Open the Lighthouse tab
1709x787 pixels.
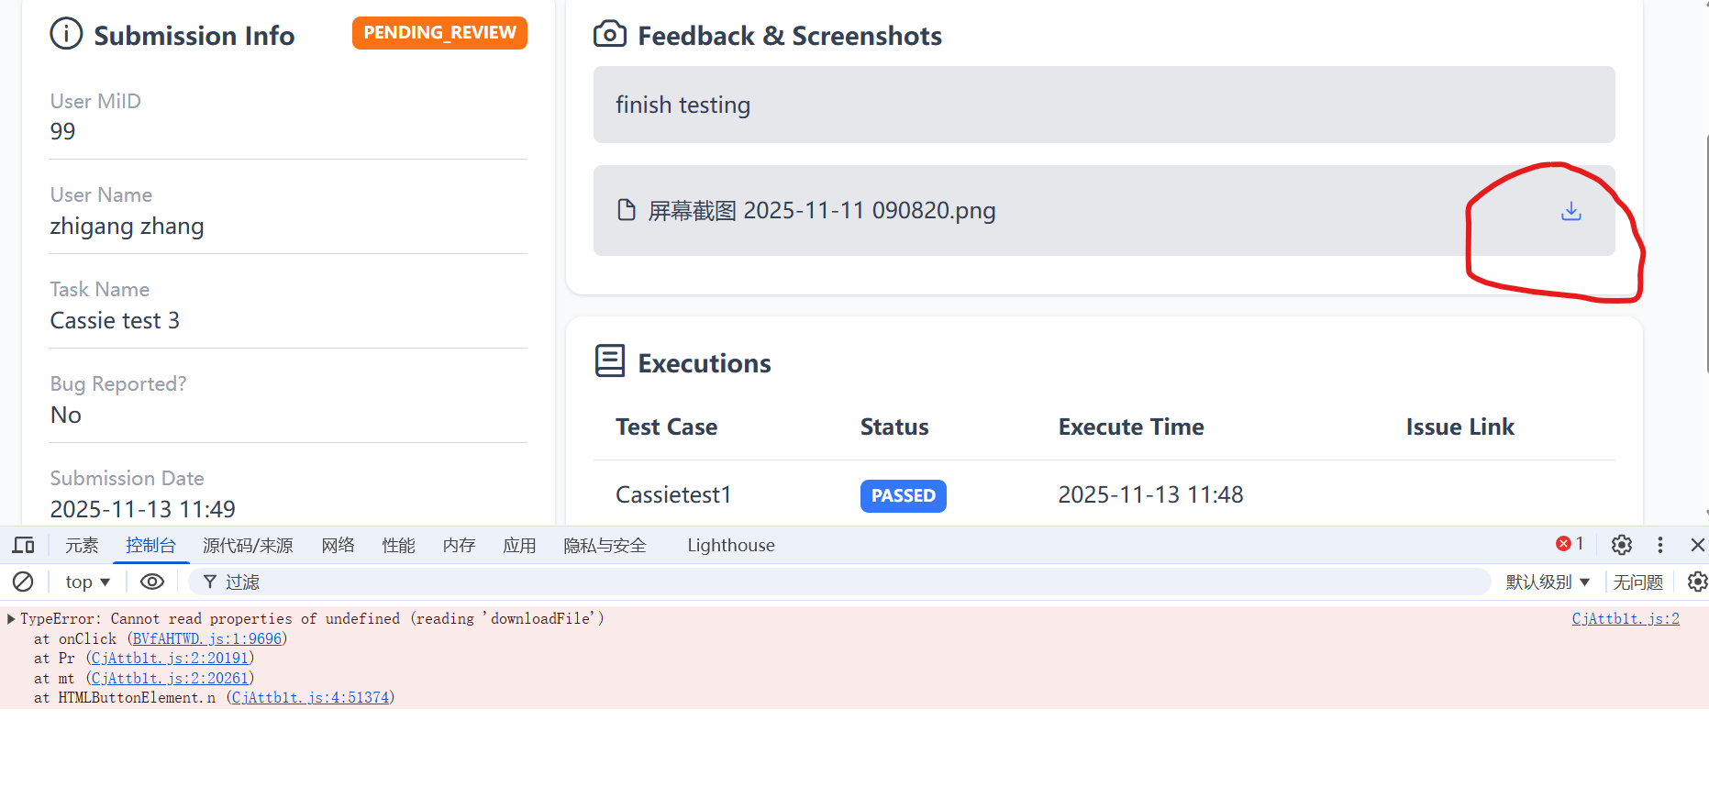730,546
